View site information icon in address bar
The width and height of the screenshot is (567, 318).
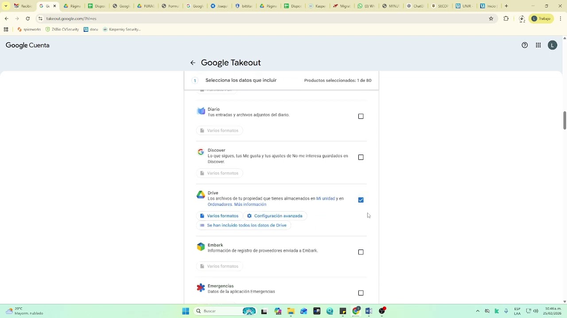point(40,19)
